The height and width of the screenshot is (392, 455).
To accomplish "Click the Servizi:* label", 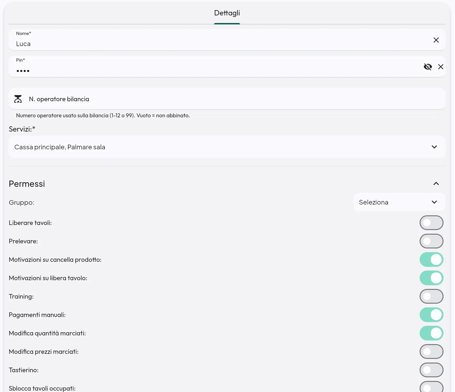I will point(22,129).
